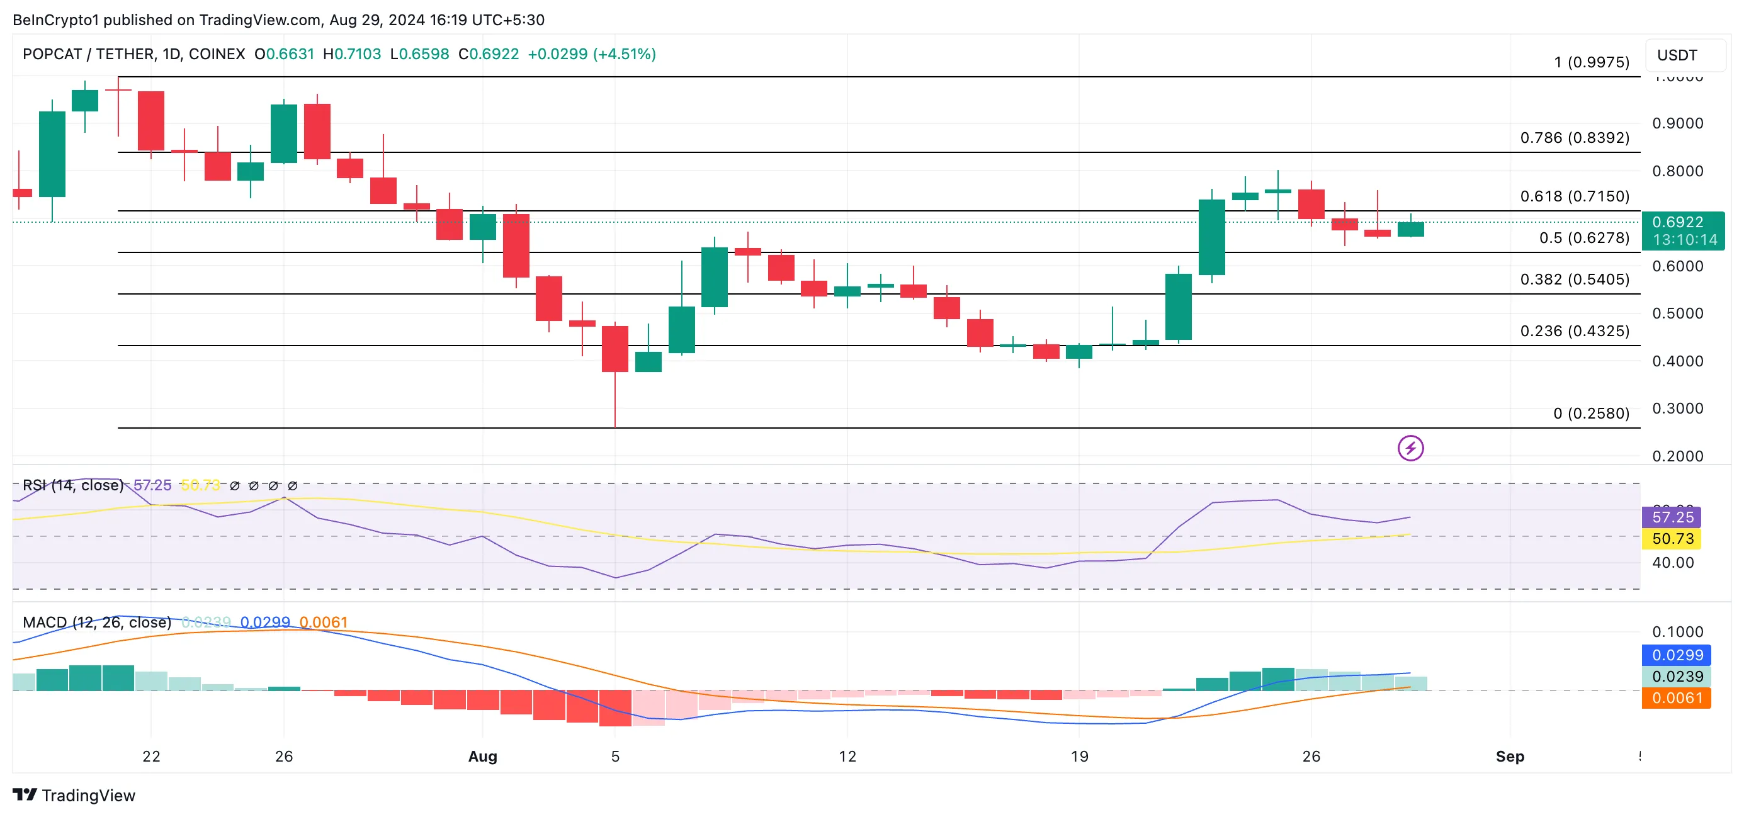Select the 0.618 (0.7150) Fibonacci level label
The image size is (1744, 817).
(1574, 196)
